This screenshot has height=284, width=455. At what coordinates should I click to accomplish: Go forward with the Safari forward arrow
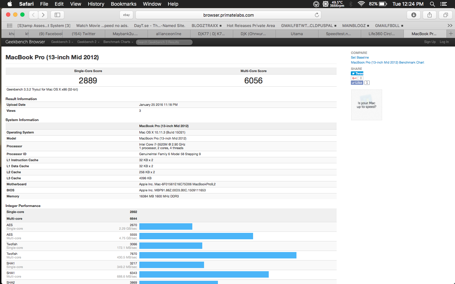point(43,15)
